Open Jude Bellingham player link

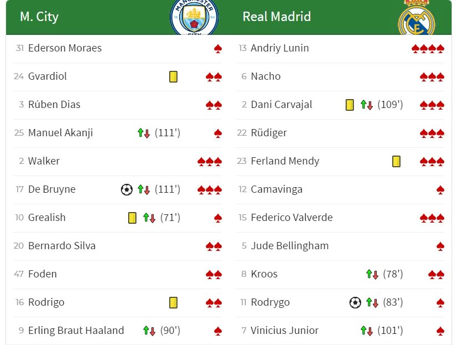click(290, 246)
